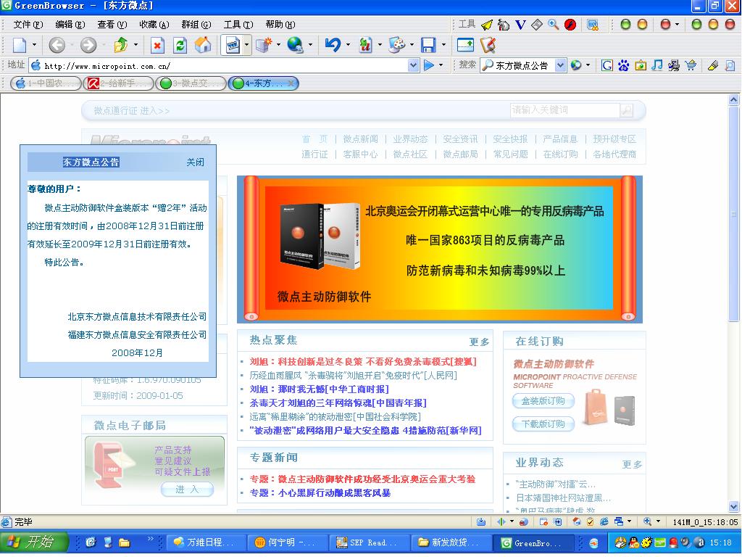The height and width of the screenshot is (557, 742).
Task: Click the shopping cart search icon
Action: coord(691,65)
